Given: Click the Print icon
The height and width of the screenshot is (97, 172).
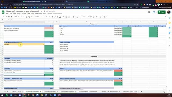Looking at the screenshot, I should [x=9, y=17].
